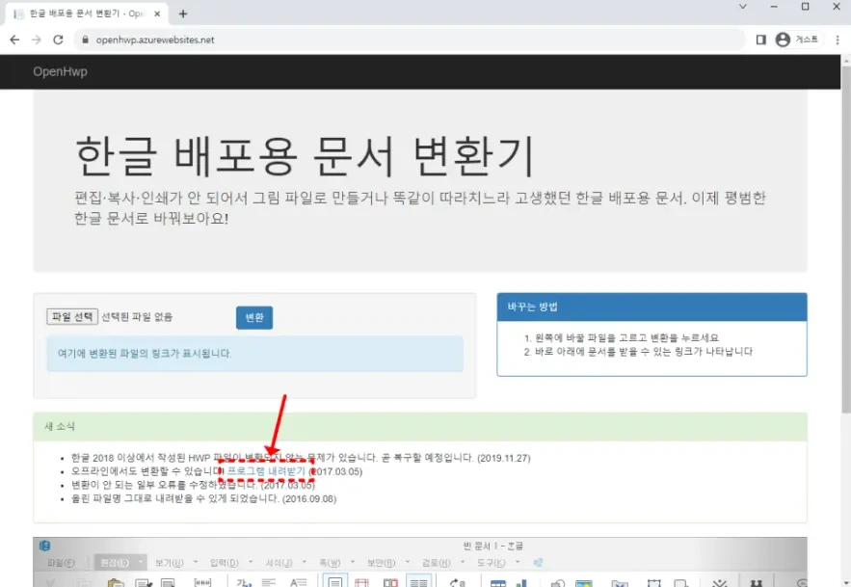Screen dimensions: 851x587
Task: Click the 파일 선택 file chooser button
Action: click(72, 316)
